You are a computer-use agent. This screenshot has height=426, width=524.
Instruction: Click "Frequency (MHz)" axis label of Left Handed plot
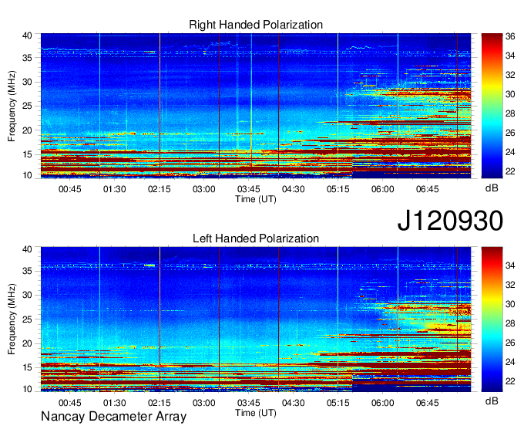12,319
